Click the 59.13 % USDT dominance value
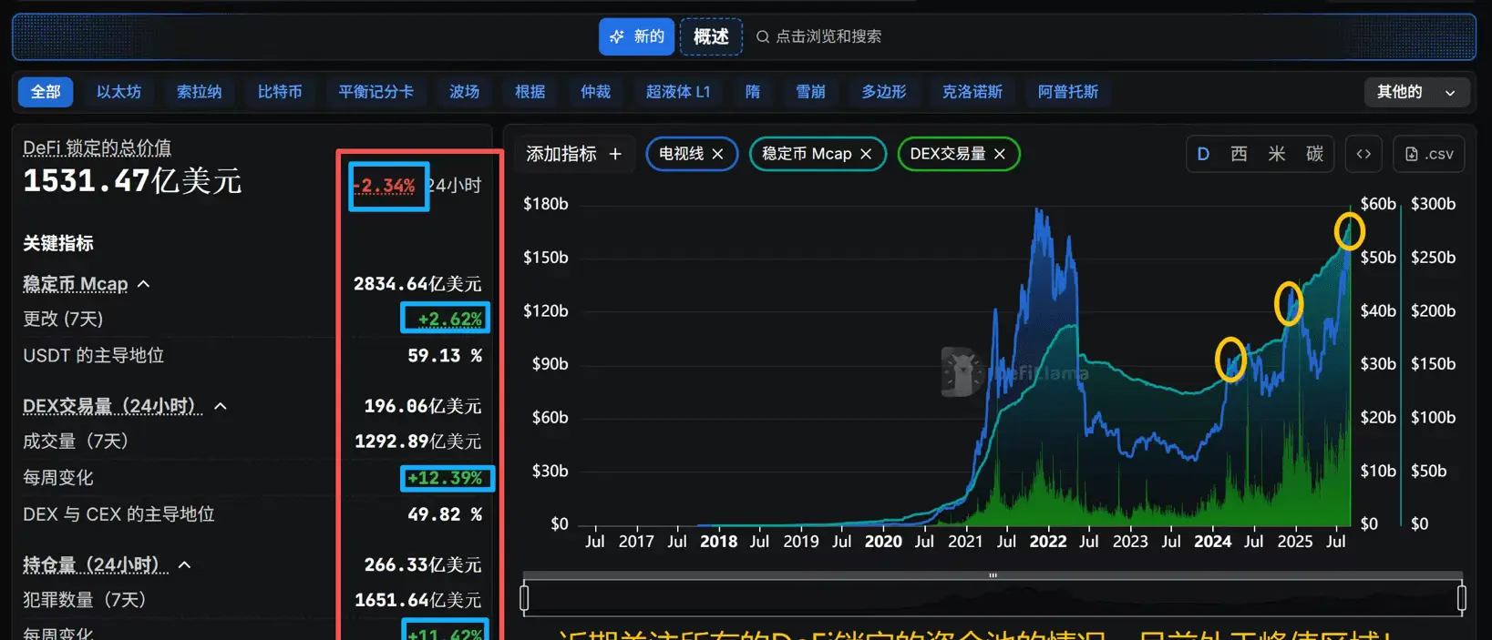Screen dimensions: 1492x640 point(445,356)
